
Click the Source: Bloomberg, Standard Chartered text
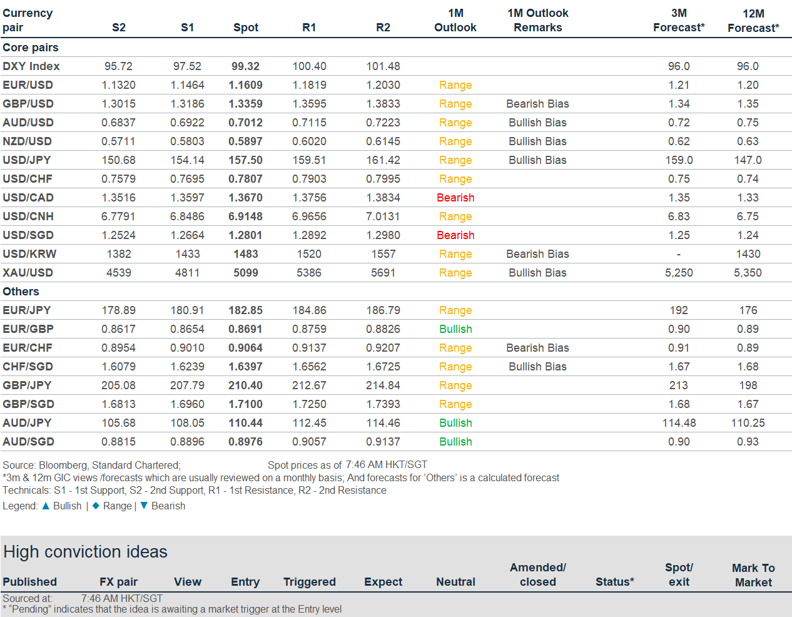91,465
